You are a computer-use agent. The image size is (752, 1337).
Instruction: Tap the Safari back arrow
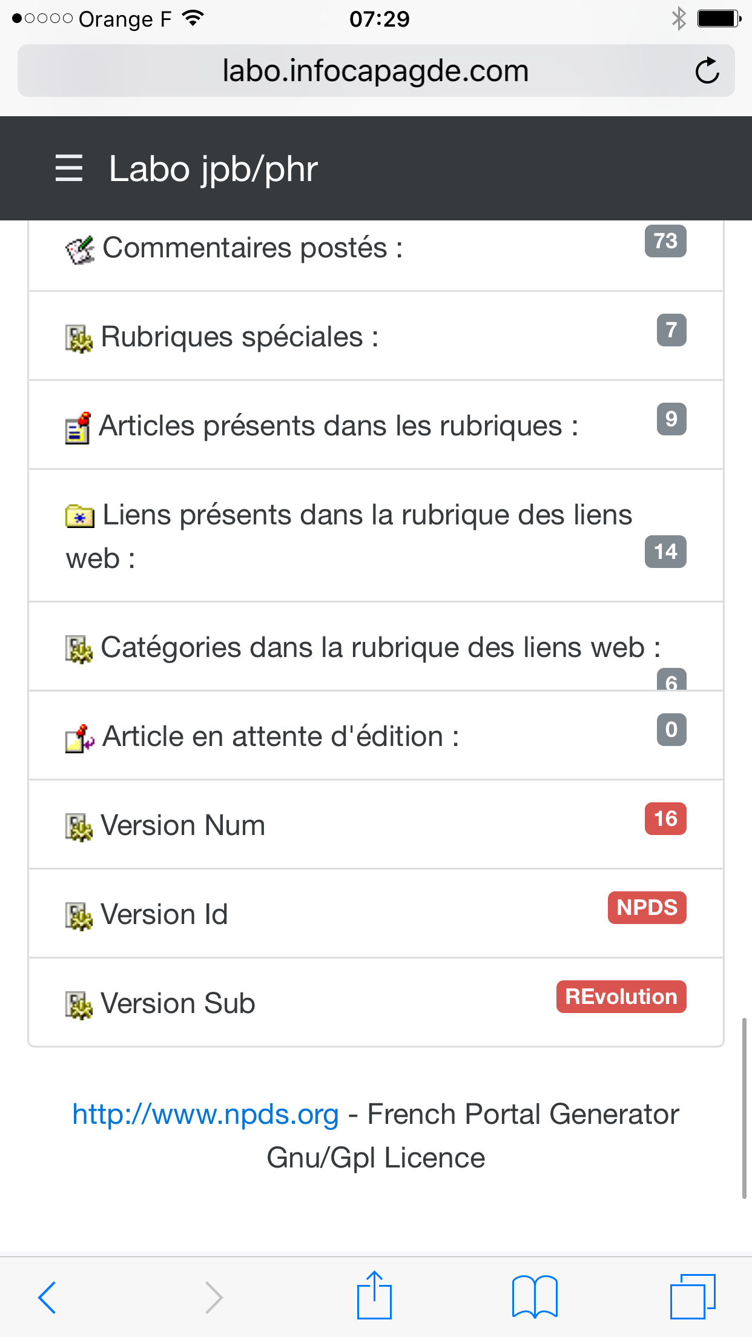click(47, 1297)
